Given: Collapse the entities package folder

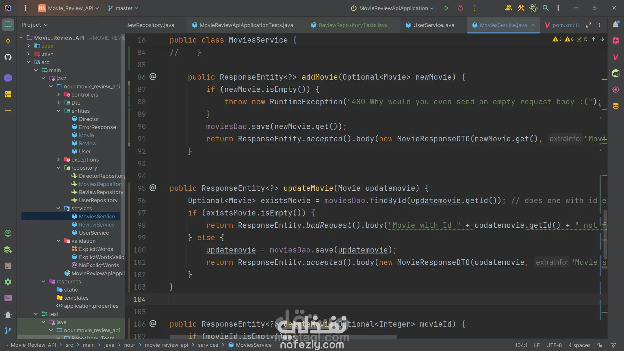Looking at the screenshot, I should pyautogui.click(x=58, y=111).
